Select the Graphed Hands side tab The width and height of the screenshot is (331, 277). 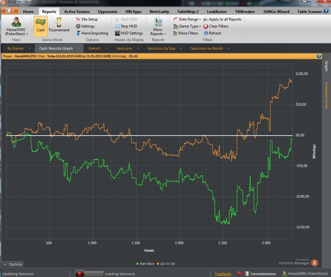point(326,96)
